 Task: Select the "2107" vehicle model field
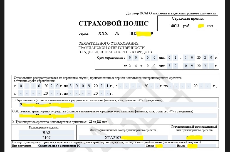[46, 138]
